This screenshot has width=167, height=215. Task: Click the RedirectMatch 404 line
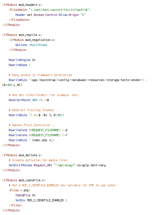(x=29, y=100)
